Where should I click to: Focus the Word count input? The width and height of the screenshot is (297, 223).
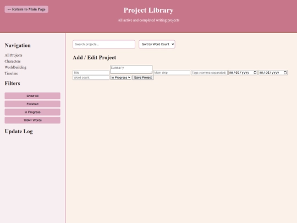[x=91, y=78]
